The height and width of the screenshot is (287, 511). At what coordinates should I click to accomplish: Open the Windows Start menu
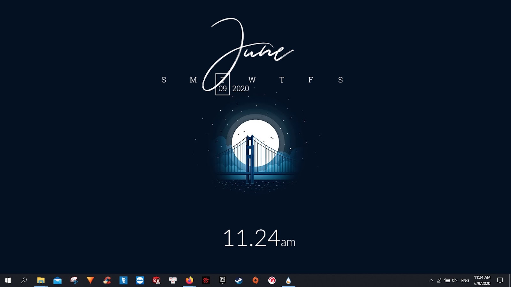(8, 280)
